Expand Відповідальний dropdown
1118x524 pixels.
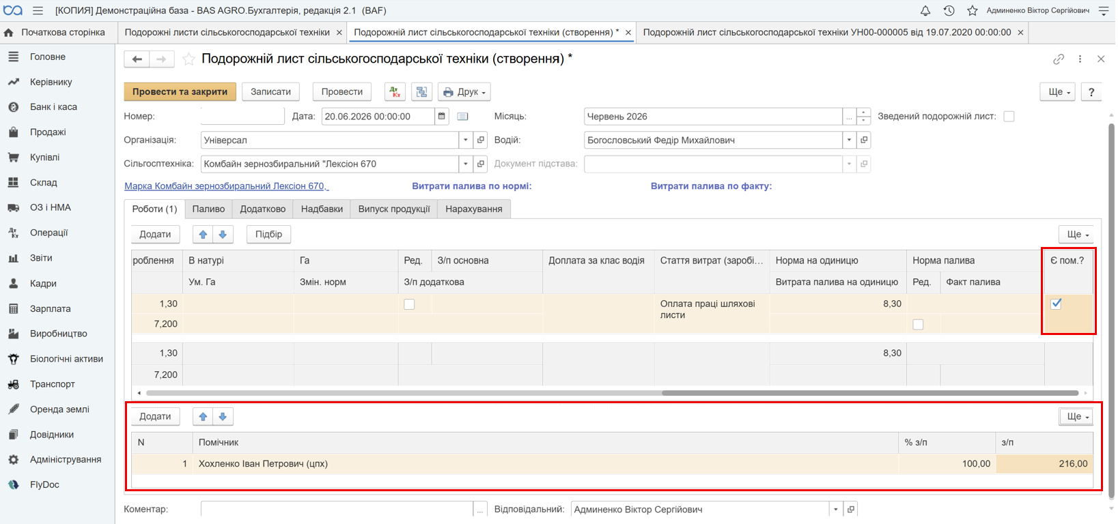click(835, 509)
